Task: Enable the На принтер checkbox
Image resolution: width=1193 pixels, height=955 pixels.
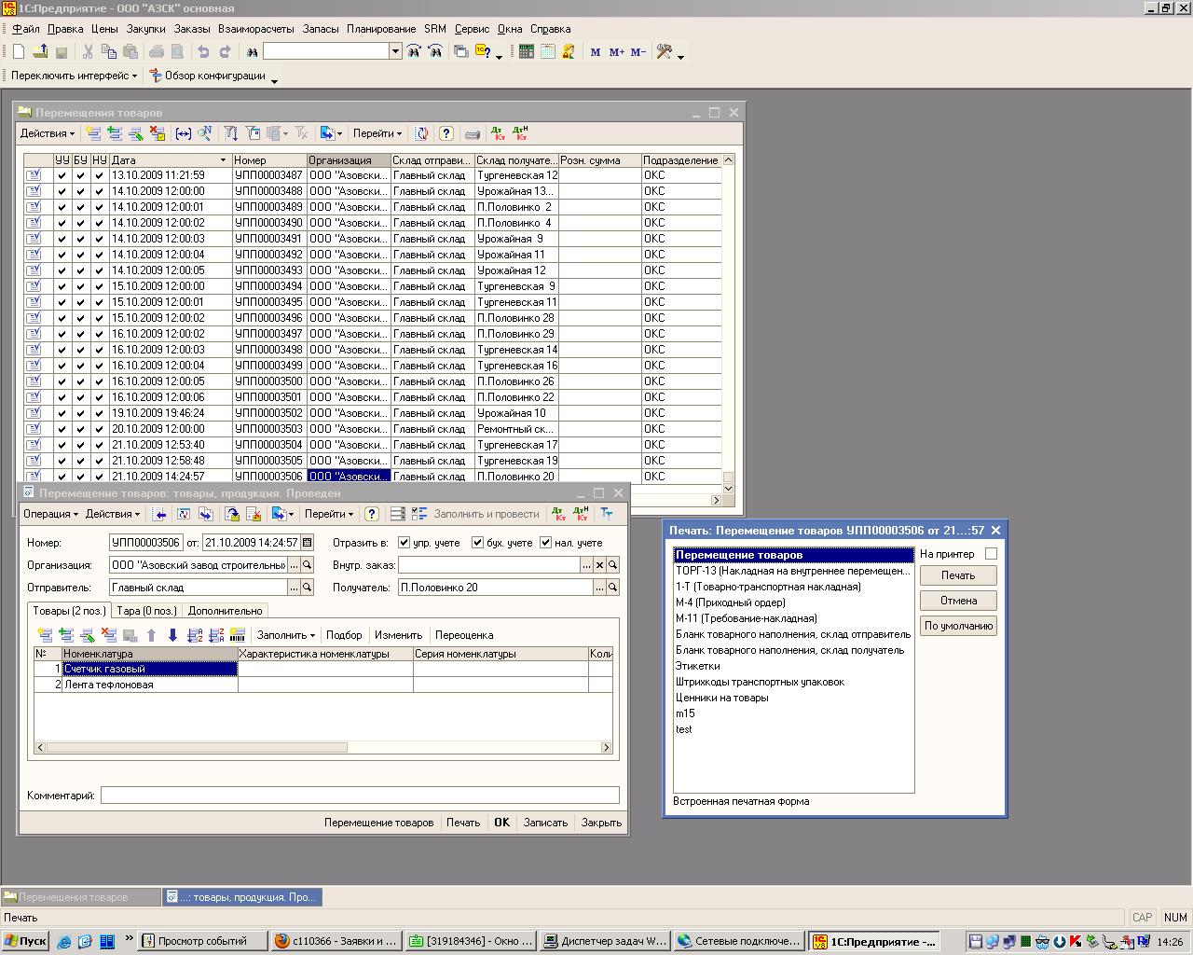Action: (991, 554)
